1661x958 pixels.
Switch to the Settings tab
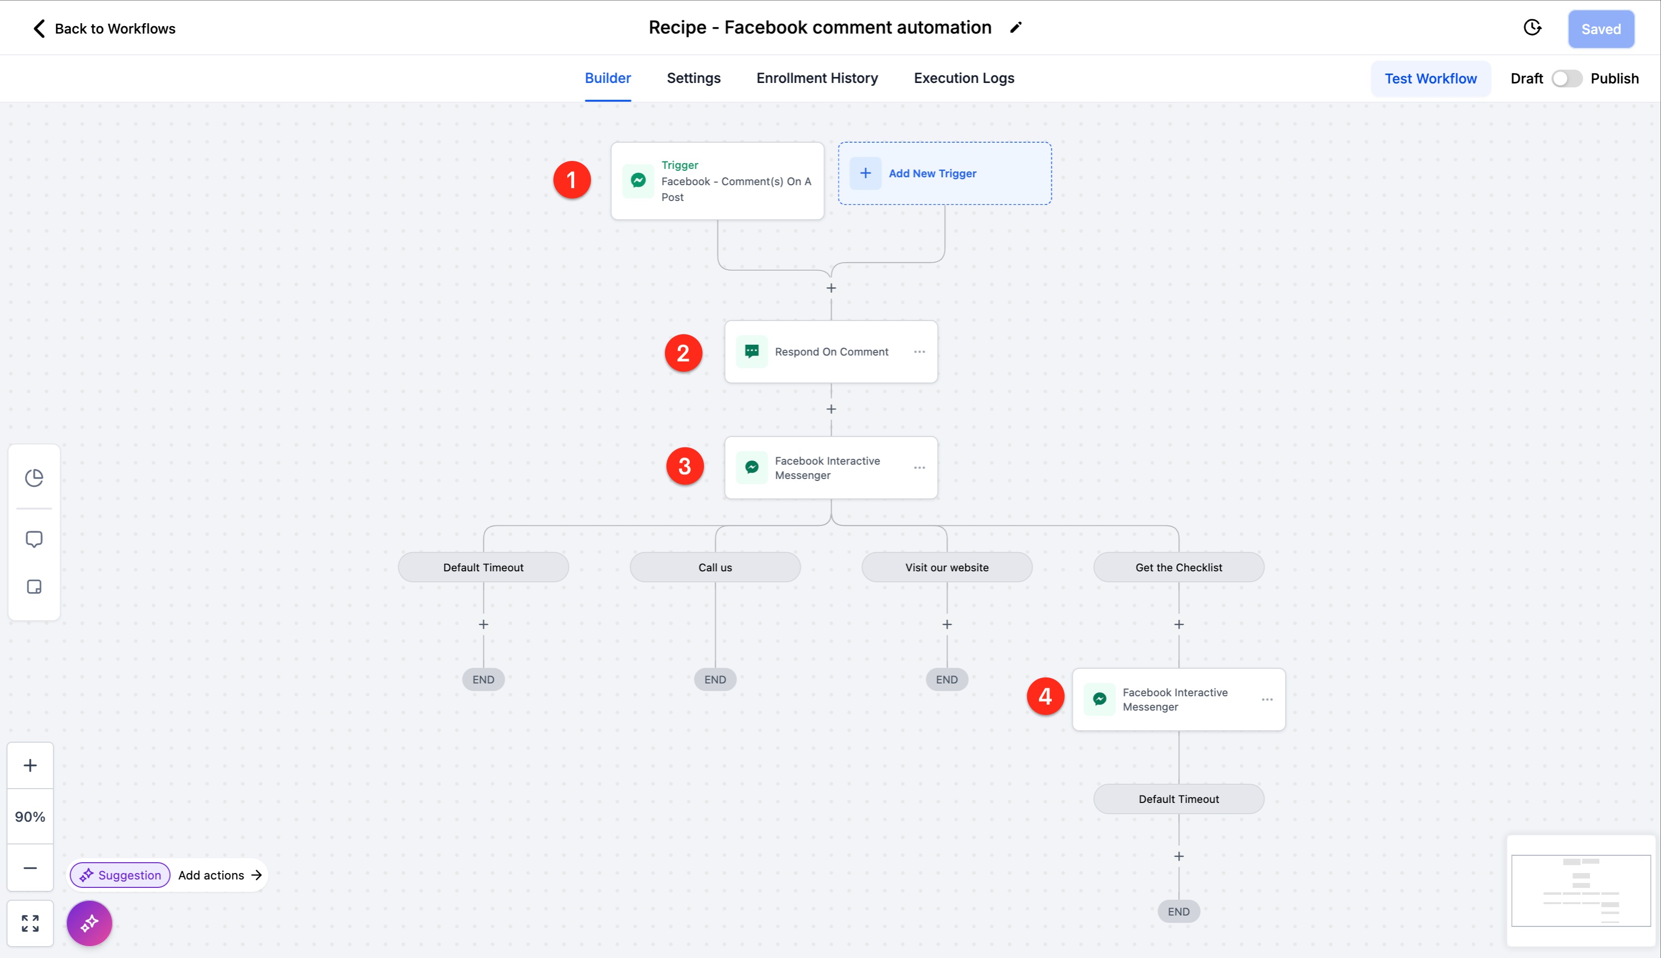click(694, 79)
